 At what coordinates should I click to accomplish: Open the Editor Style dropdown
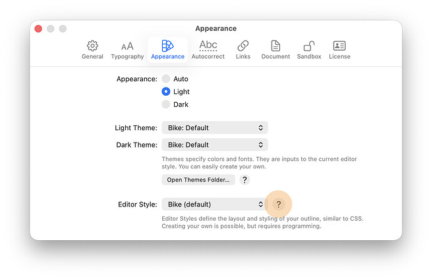(x=214, y=205)
